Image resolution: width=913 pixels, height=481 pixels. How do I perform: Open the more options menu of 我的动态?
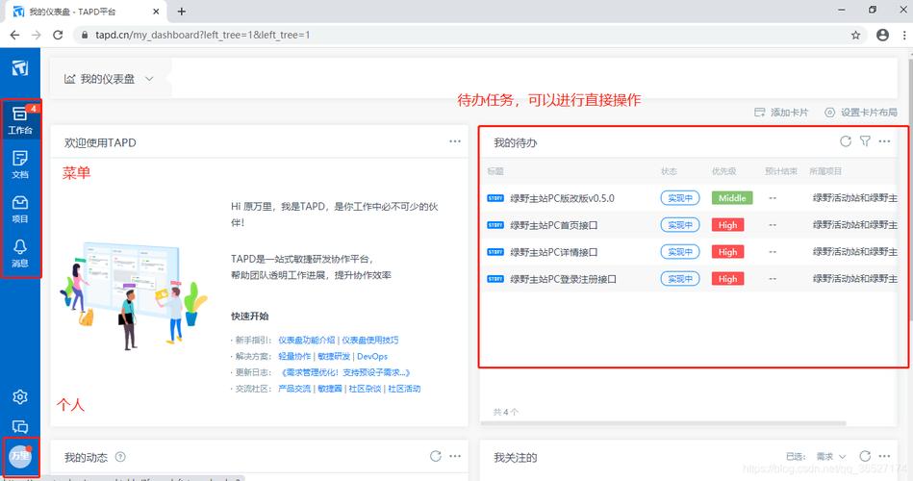pyautogui.click(x=455, y=457)
